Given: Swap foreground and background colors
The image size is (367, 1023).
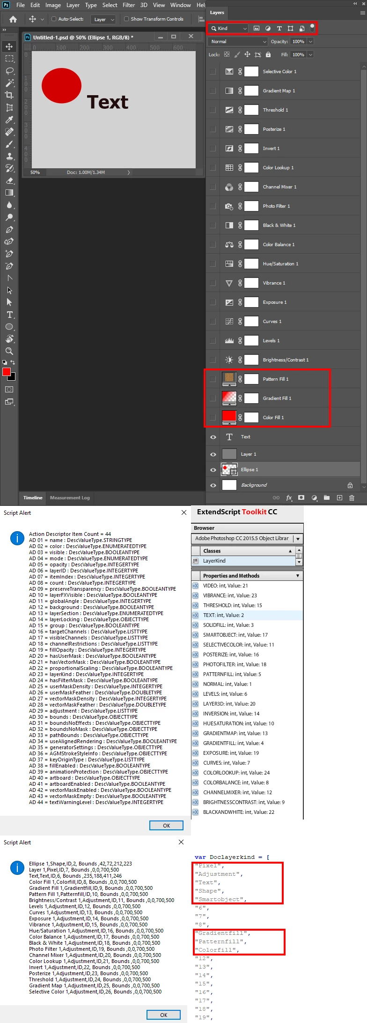Looking at the screenshot, I should [x=13, y=362].
